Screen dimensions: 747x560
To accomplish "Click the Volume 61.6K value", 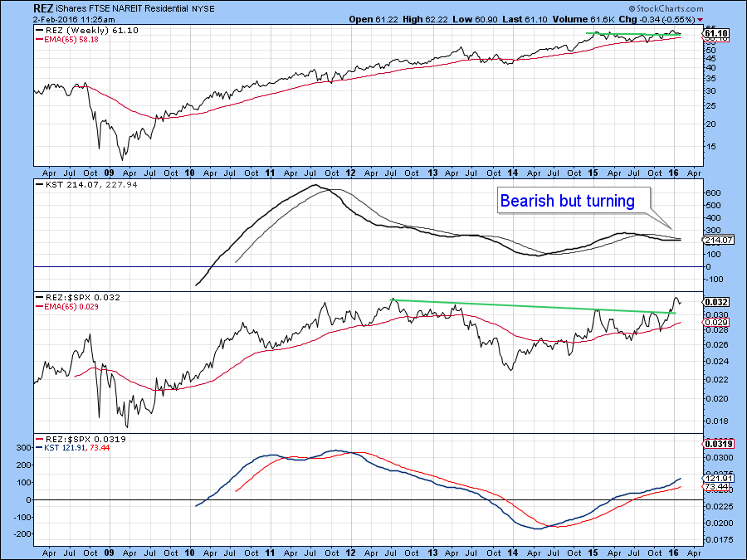I will pos(584,20).
